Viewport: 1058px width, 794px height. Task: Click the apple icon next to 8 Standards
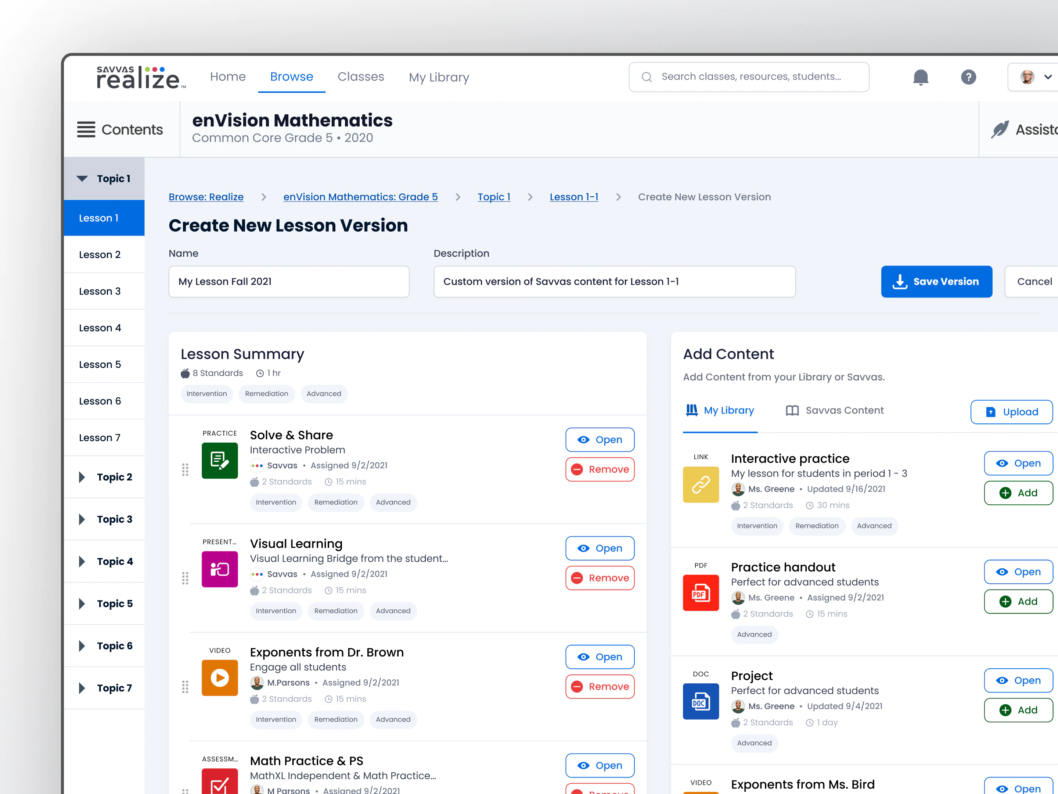pos(185,373)
